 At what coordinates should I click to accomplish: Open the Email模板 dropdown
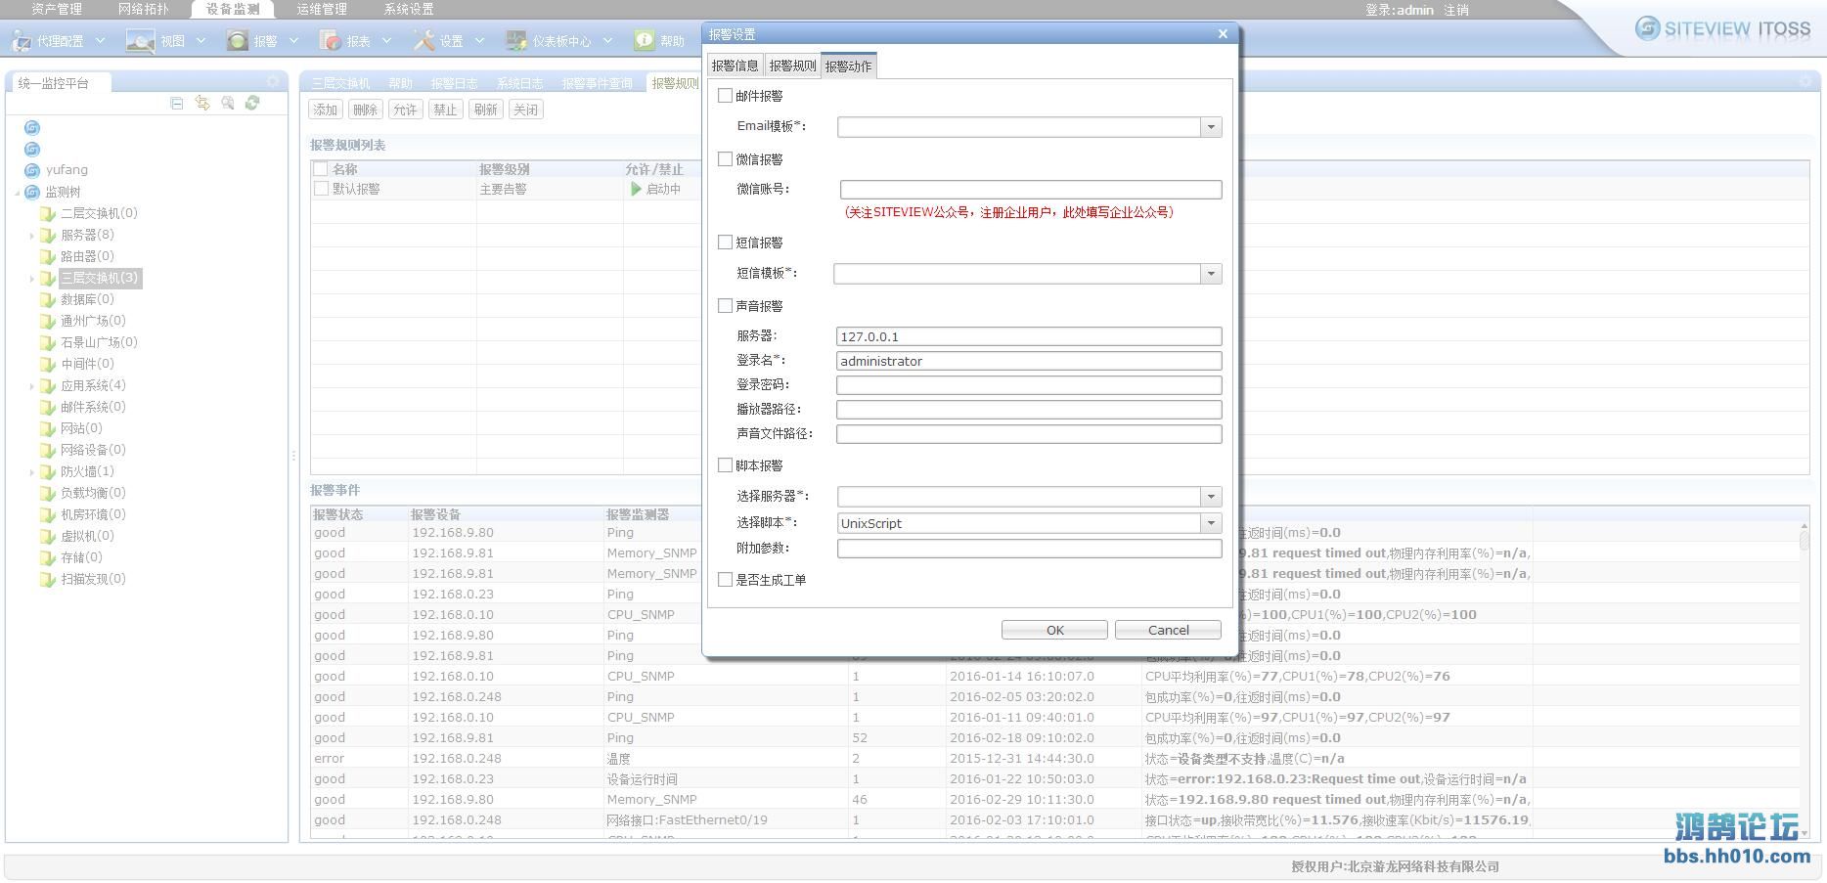click(x=1211, y=127)
